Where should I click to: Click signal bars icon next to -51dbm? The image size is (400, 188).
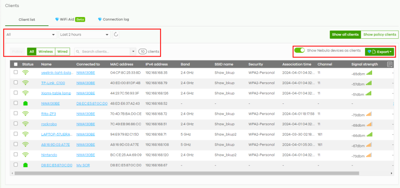[369, 94]
